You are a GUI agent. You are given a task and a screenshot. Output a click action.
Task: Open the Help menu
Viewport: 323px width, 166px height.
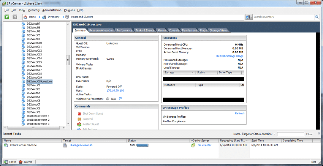[x=80, y=10]
